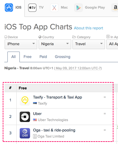Open the Google Play store icon
The height and width of the screenshot is (144, 118).
coord(78,8)
